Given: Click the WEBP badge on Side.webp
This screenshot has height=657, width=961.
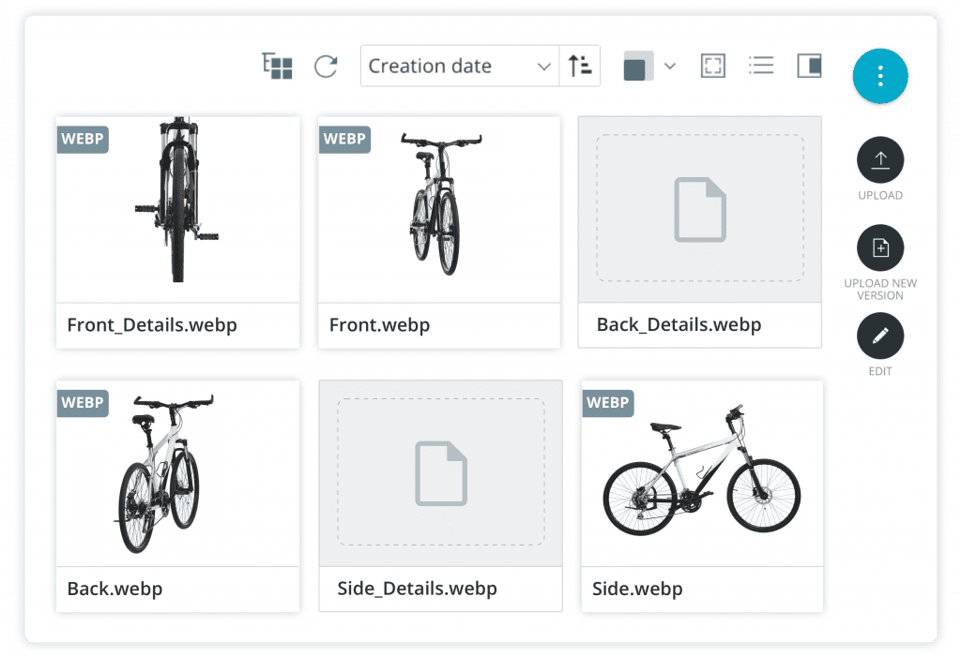Looking at the screenshot, I should 607,403.
